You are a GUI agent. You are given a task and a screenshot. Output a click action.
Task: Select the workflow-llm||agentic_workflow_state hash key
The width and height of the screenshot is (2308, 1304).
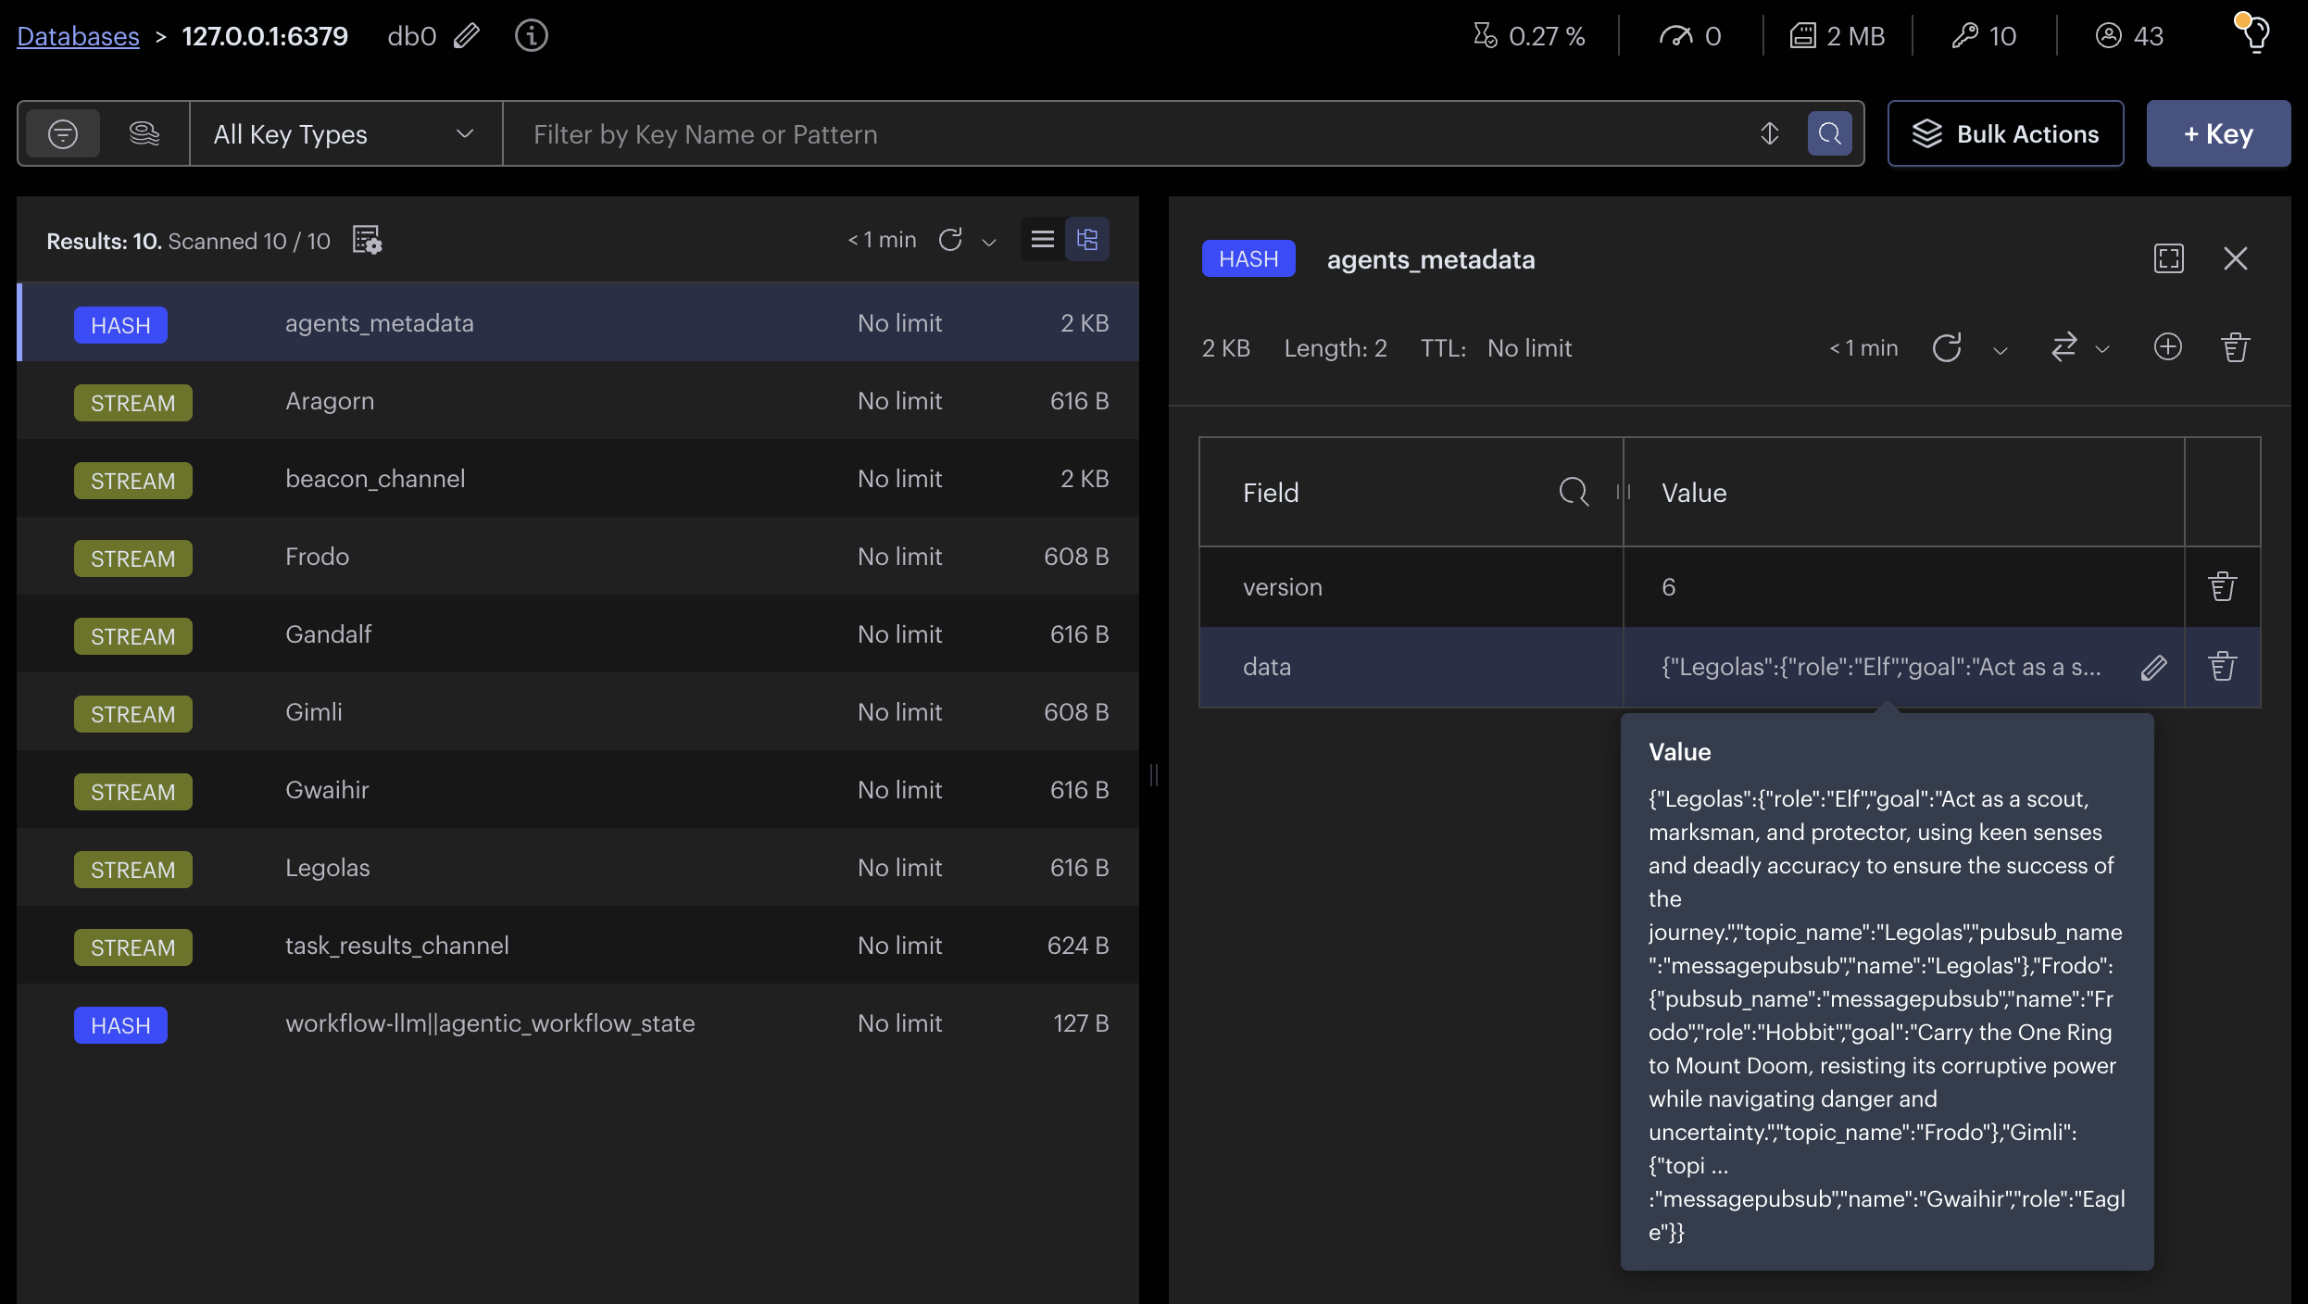click(x=489, y=1023)
